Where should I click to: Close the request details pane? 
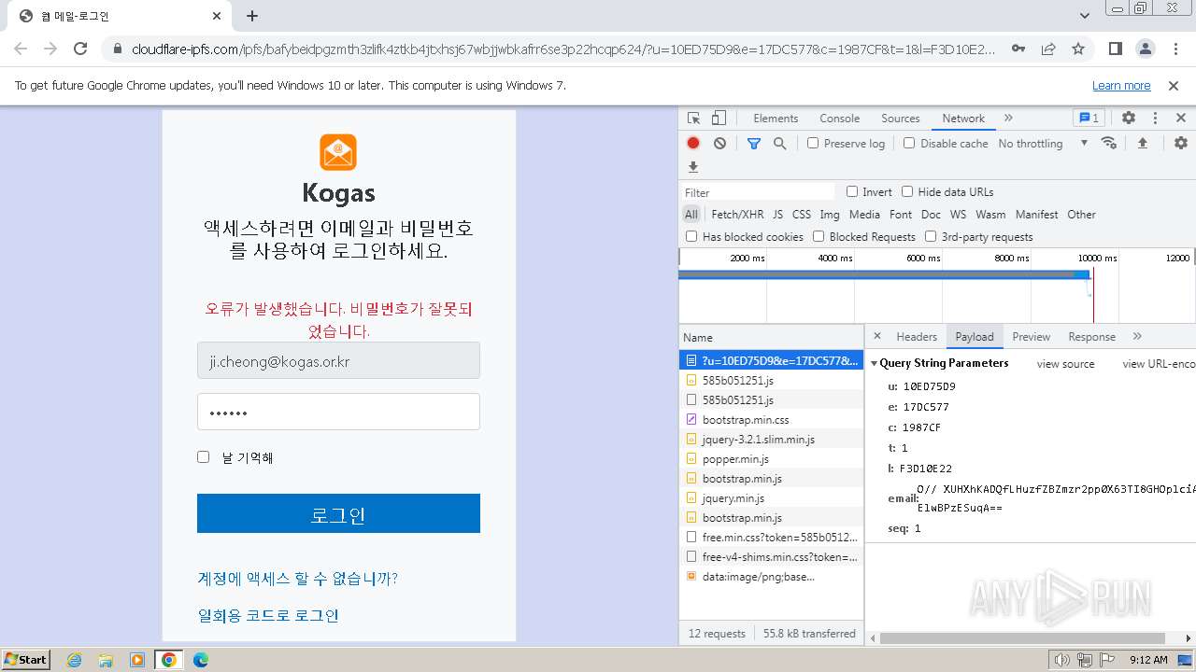point(877,336)
